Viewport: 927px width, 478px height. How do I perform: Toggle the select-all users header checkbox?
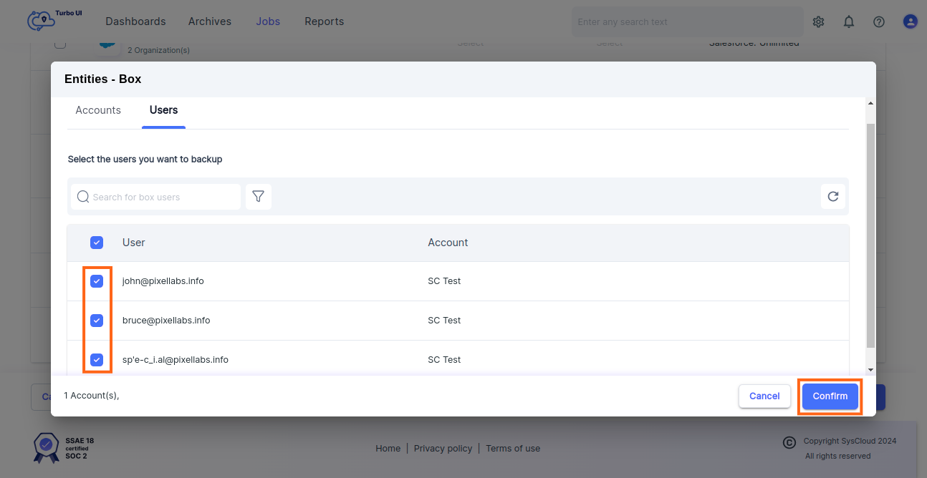coord(97,243)
